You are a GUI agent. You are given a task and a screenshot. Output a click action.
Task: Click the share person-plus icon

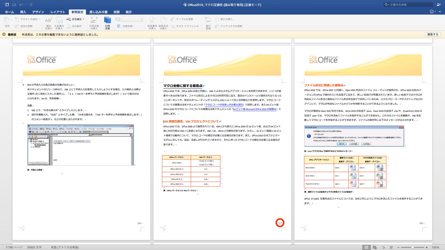tap(438, 5)
